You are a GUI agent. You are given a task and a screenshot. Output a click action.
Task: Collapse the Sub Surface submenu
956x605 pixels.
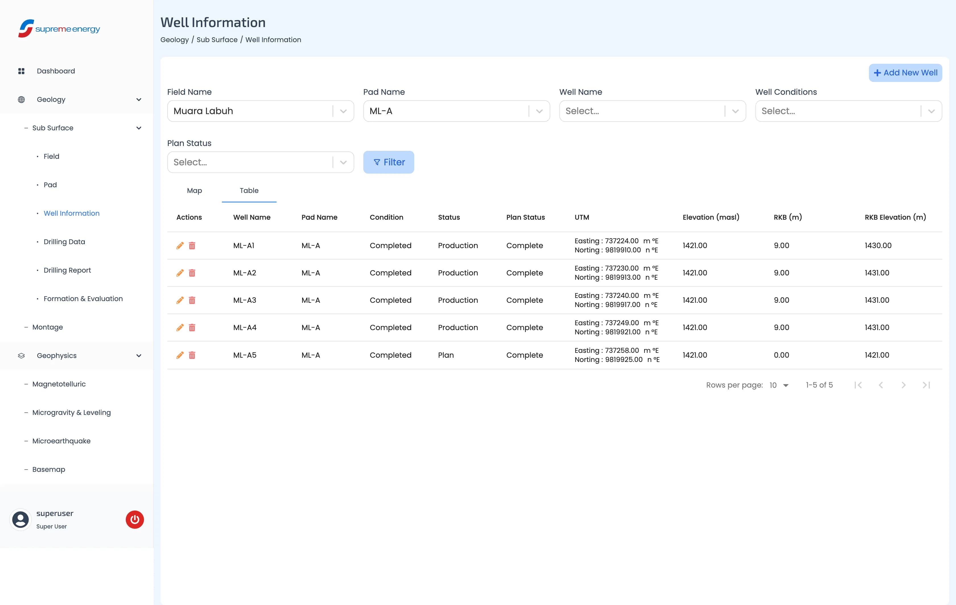(x=139, y=128)
